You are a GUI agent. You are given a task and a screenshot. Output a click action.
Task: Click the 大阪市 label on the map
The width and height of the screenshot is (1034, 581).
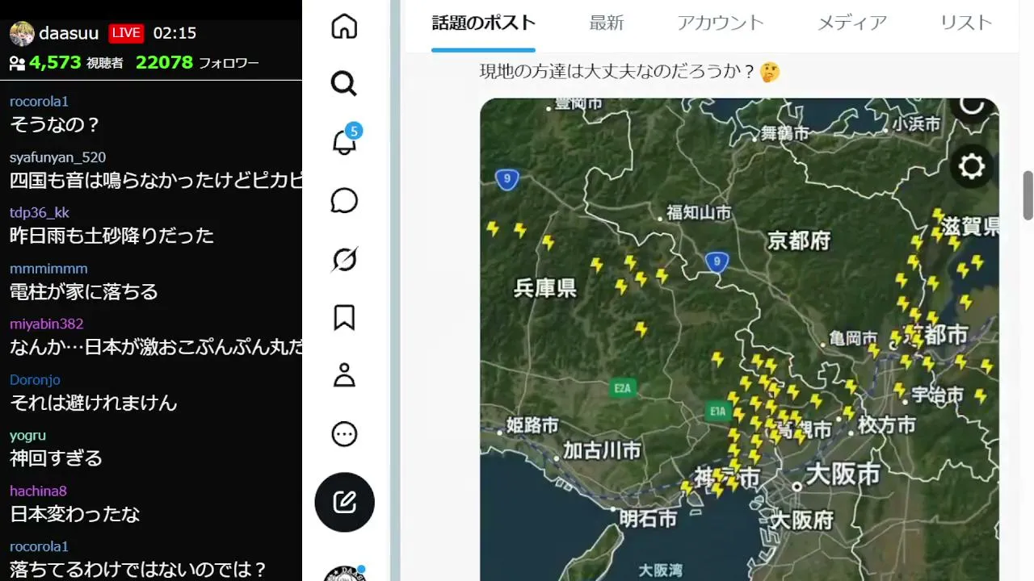pos(843,474)
